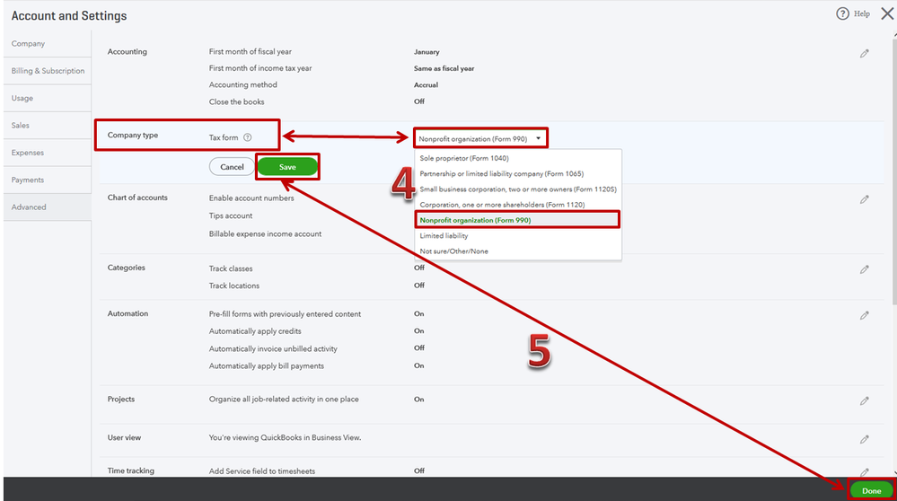The image size is (897, 501).
Task: Click the green Done button
Action: [x=871, y=491]
